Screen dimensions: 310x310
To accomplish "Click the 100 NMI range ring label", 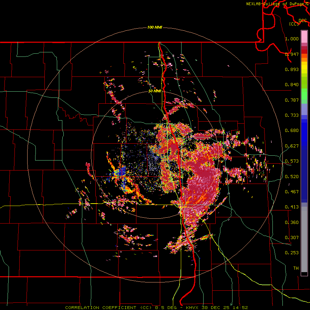I will 155,27.
